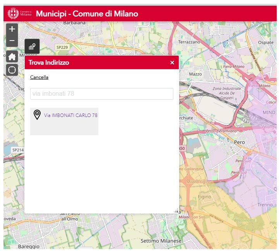Click the location pin beside the result
Viewport: 279px width, 251px height.
(x=37, y=115)
